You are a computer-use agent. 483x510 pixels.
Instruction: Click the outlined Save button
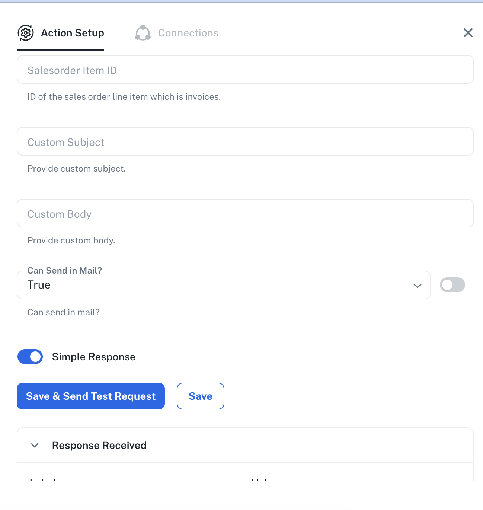[200, 396]
